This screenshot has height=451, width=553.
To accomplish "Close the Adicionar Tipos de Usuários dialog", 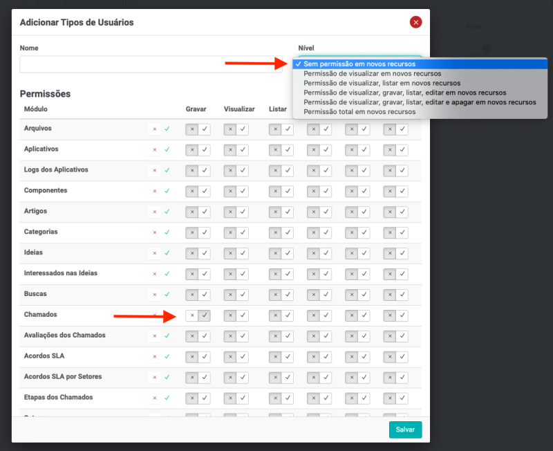I will tap(415, 22).
